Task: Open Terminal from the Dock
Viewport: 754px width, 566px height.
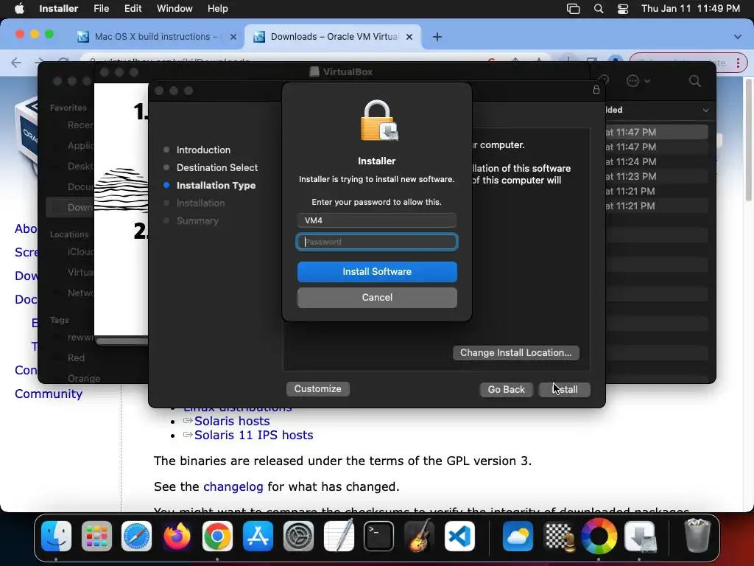Action: point(379,537)
